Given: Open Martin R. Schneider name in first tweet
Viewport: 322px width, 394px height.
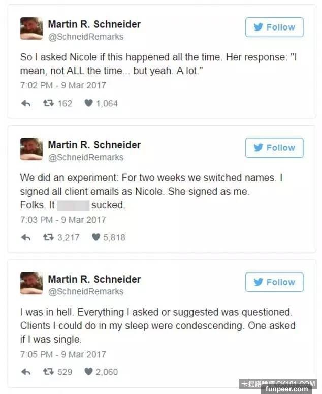Looking at the screenshot, I should click(x=94, y=24).
